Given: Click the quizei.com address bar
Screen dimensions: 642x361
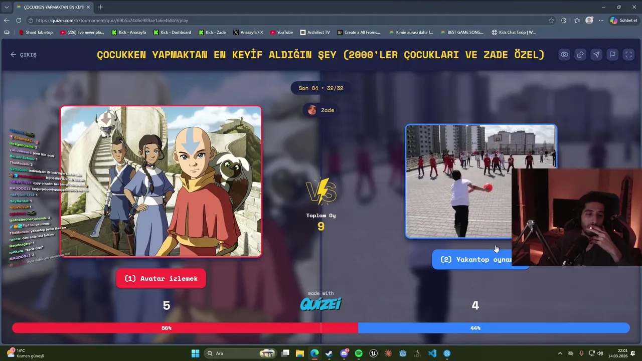Looking at the screenshot, I should 291,21.
